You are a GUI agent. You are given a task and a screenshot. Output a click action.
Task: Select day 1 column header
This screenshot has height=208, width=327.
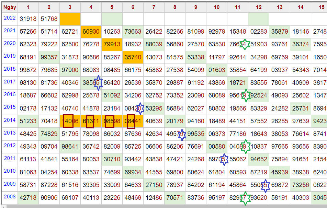28,7
